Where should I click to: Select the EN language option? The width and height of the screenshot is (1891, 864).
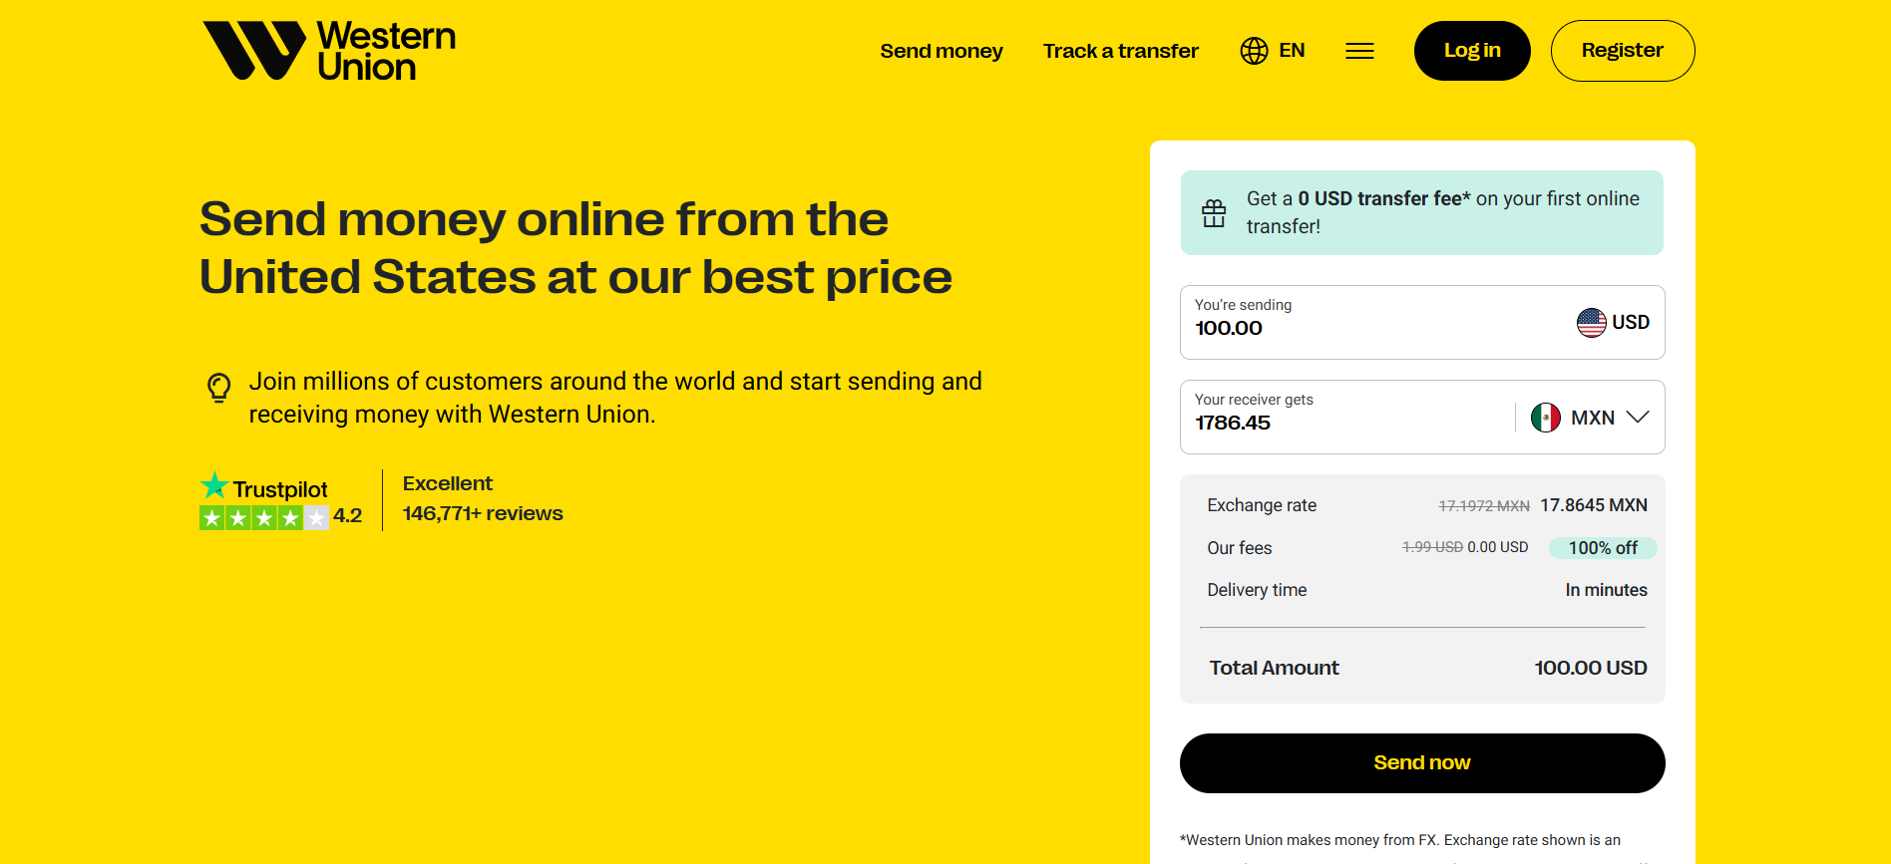[x=1292, y=50]
